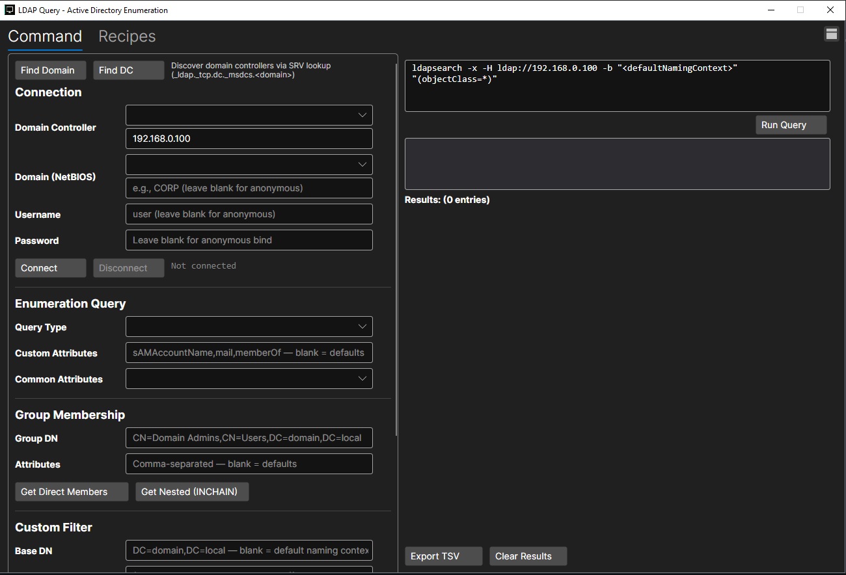Click the Connect button
846x575 pixels.
(x=51, y=268)
